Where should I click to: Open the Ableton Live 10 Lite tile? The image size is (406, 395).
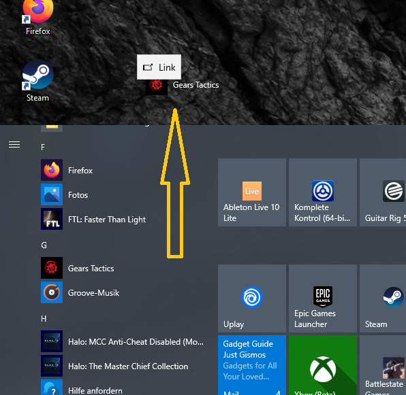pyautogui.click(x=252, y=192)
